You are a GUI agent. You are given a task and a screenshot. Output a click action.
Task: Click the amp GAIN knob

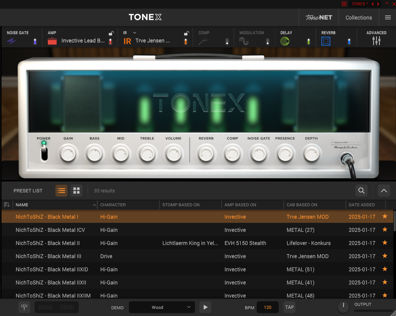[x=68, y=154]
